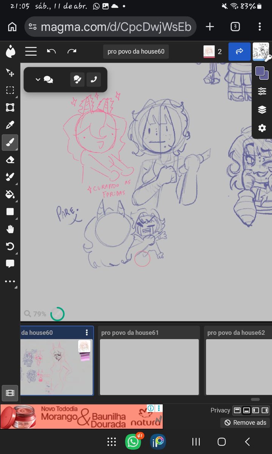Open user profile avatar

tap(261, 51)
